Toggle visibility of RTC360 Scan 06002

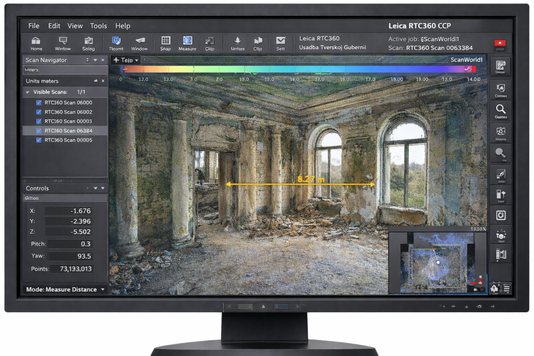click(x=38, y=112)
